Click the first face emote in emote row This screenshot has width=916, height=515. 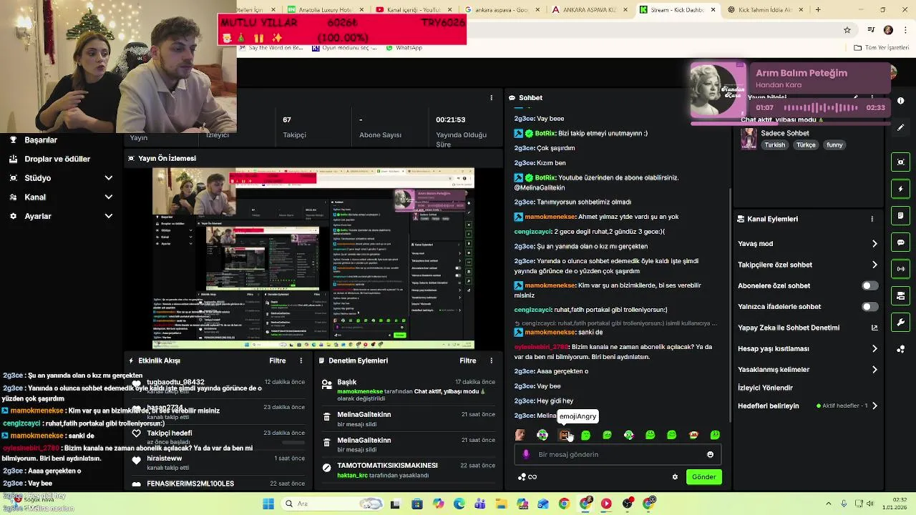coord(520,435)
